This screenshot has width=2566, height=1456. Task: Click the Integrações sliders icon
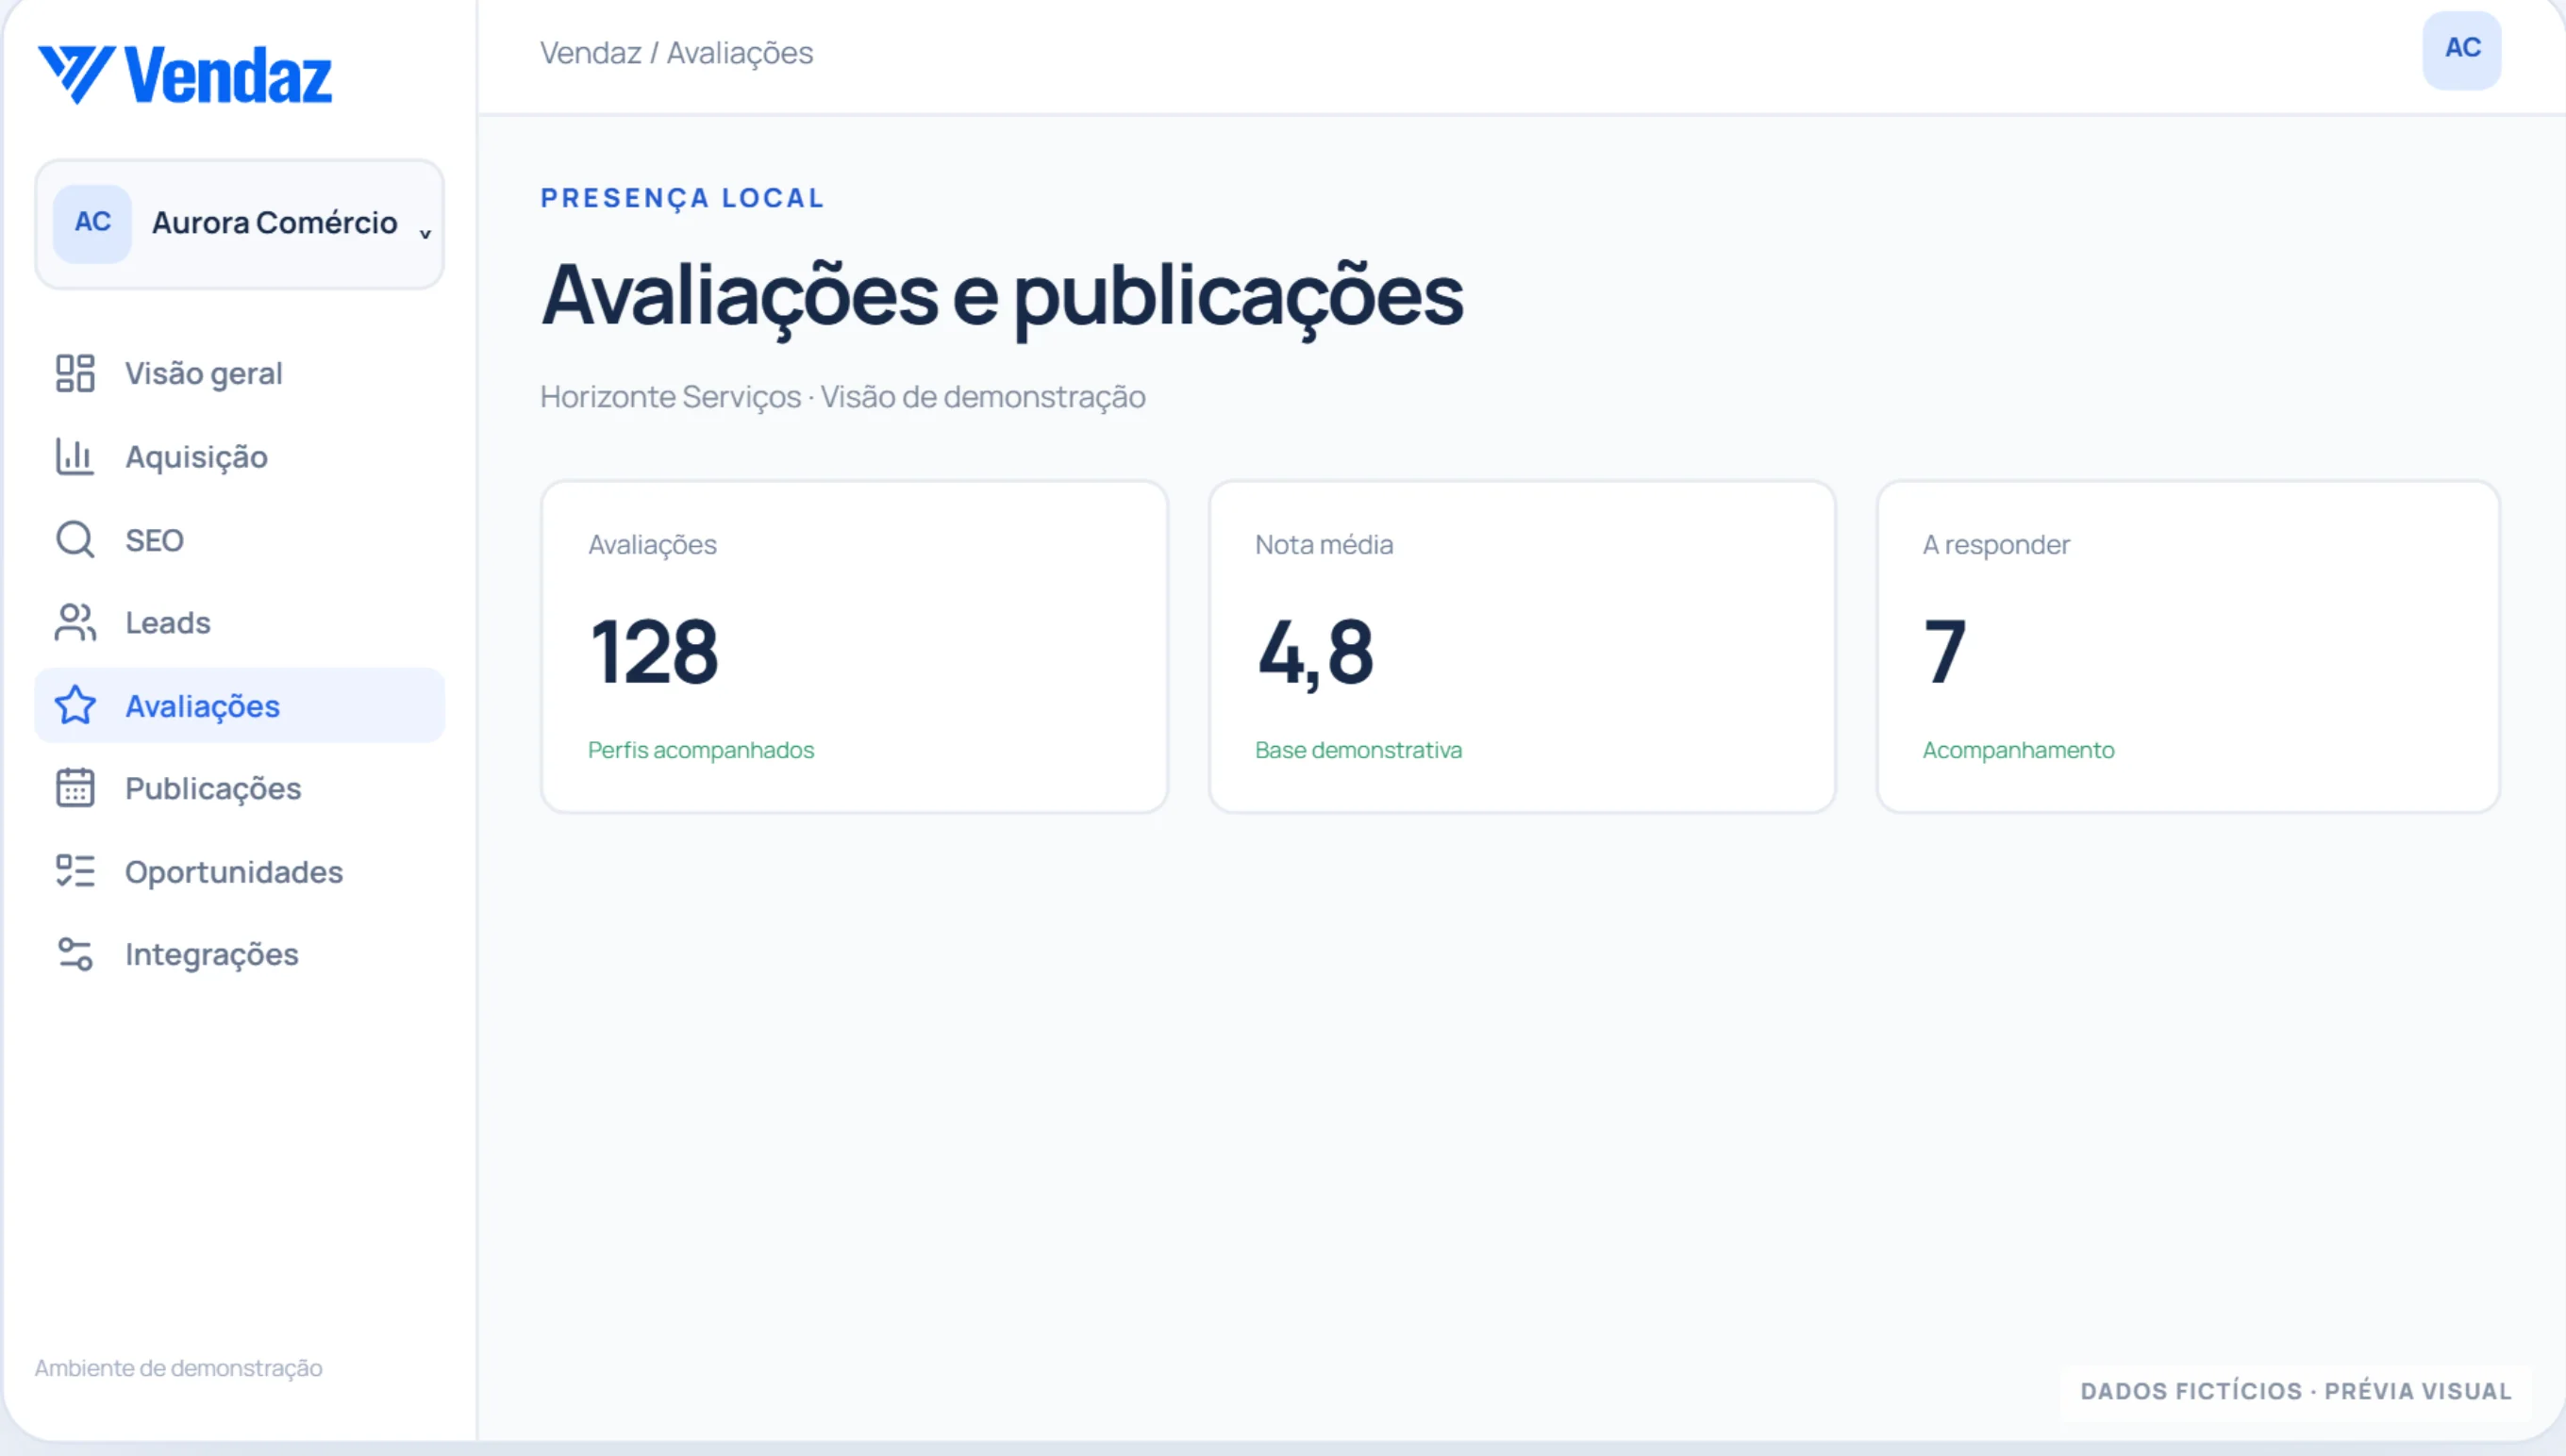click(x=75, y=954)
